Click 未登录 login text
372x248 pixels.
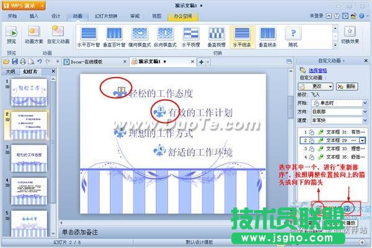316,16
